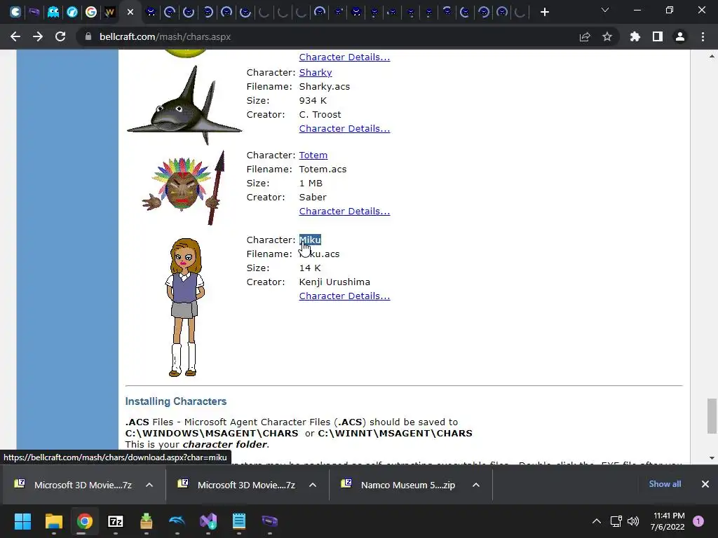
Task: Show hidden system tray icons
Action: pos(597,521)
